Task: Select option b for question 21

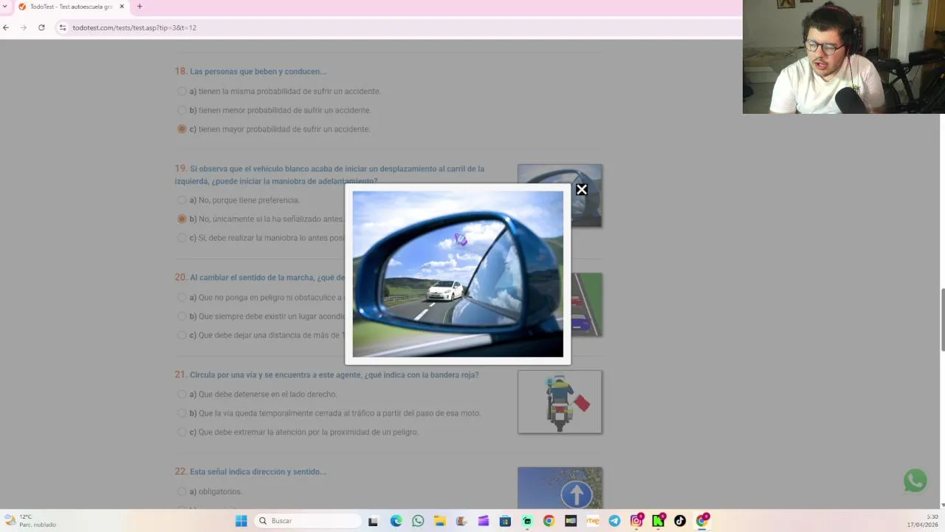Action: point(182,413)
